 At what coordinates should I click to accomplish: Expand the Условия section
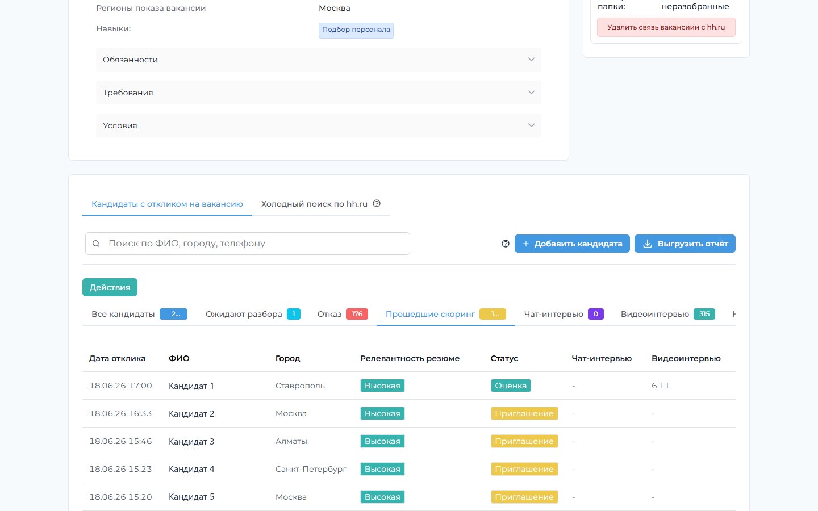[319, 125]
